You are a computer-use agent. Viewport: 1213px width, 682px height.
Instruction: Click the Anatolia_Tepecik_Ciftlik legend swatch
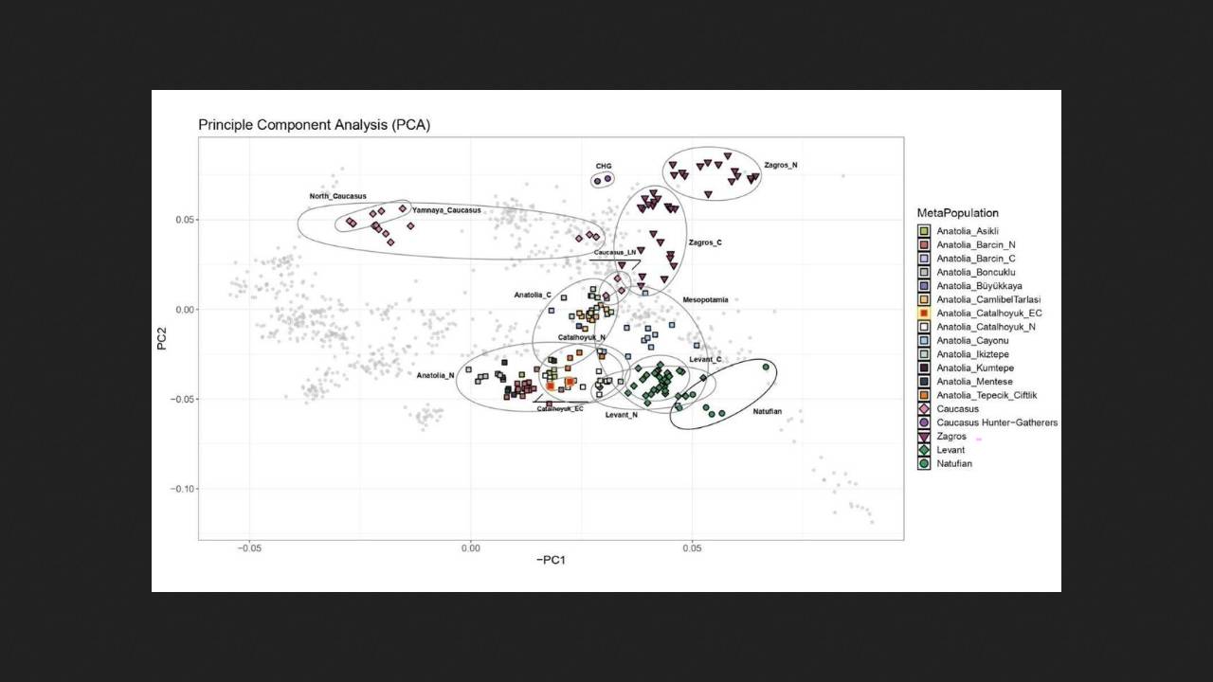tap(924, 395)
